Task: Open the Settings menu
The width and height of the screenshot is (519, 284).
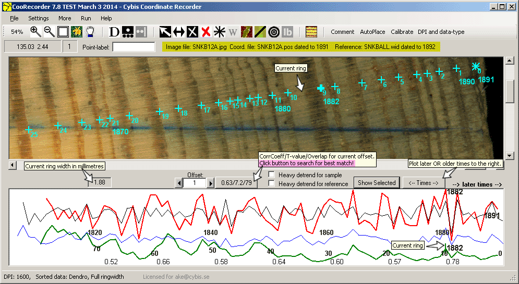Action: [39, 18]
